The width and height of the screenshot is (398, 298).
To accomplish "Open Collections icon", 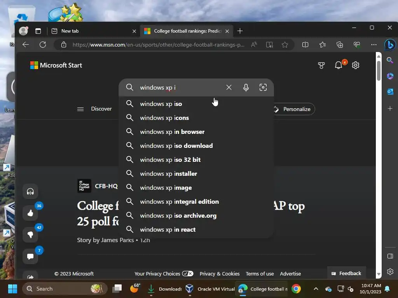I will point(339,45).
